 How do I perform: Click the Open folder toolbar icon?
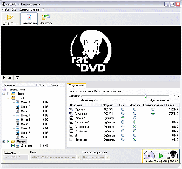(9, 17)
